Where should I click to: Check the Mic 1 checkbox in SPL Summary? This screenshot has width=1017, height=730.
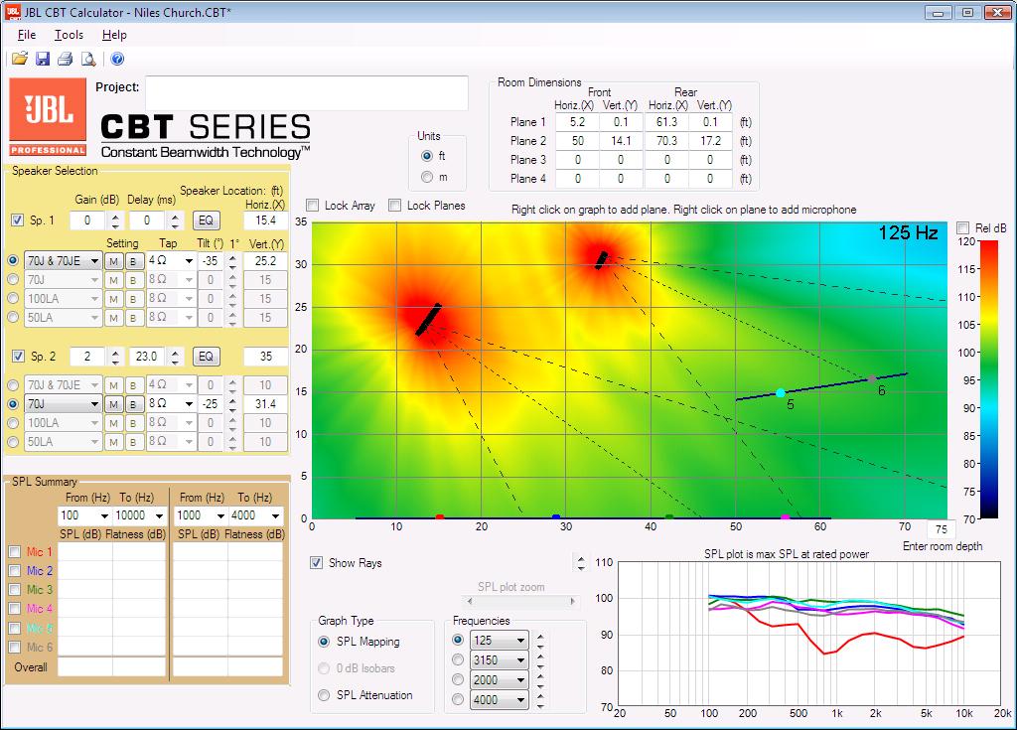[15, 552]
